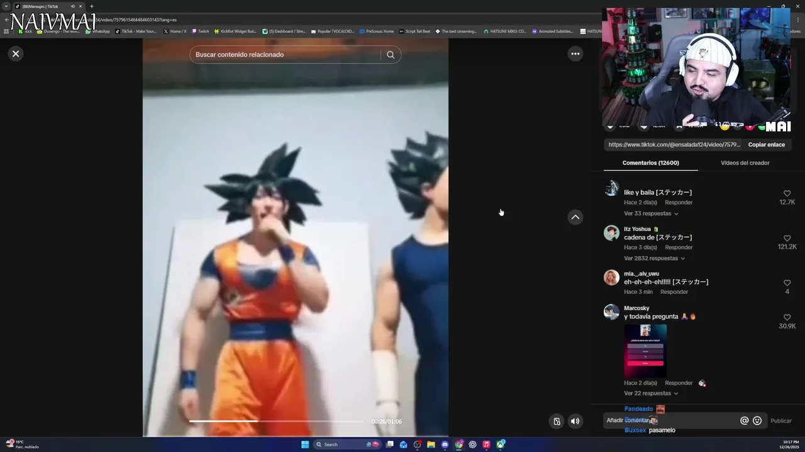This screenshot has height=452, width=805.
Task: Click Responder under Itz Yoshua's comment
Action: coord(679,247)
